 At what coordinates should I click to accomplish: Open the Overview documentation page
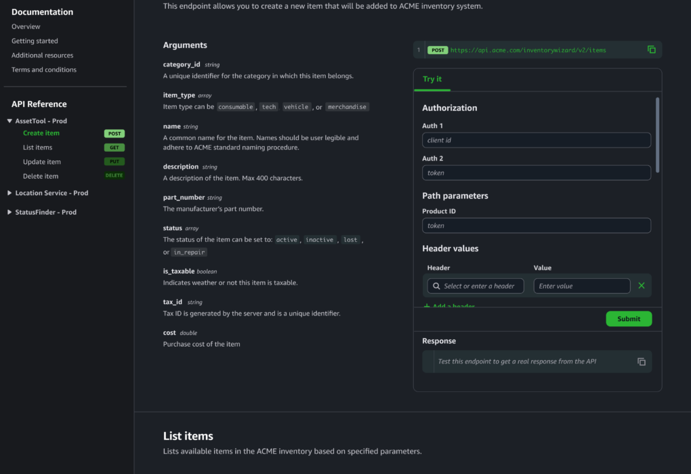click(26, 26)
